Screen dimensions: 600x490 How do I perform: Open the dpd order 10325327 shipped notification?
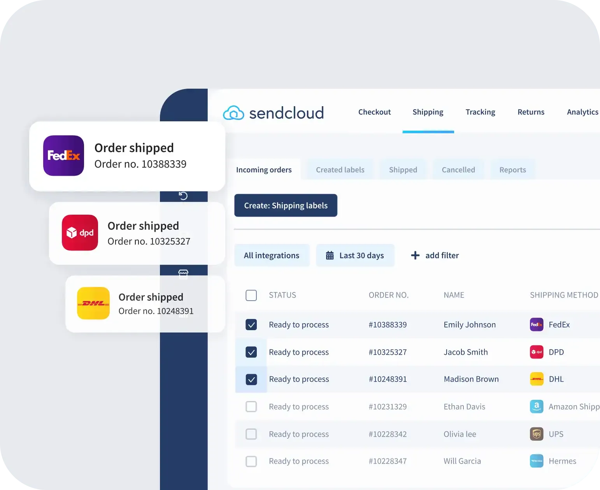(137, 233)
